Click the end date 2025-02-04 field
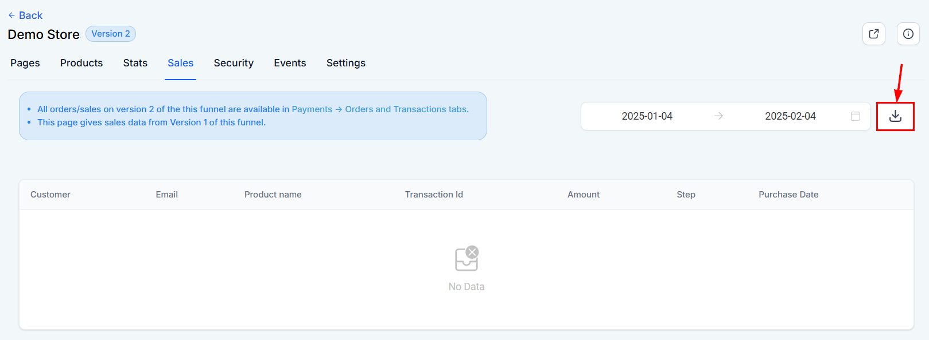The height and width of the screenshot is (340, 929). pos(790,116)
